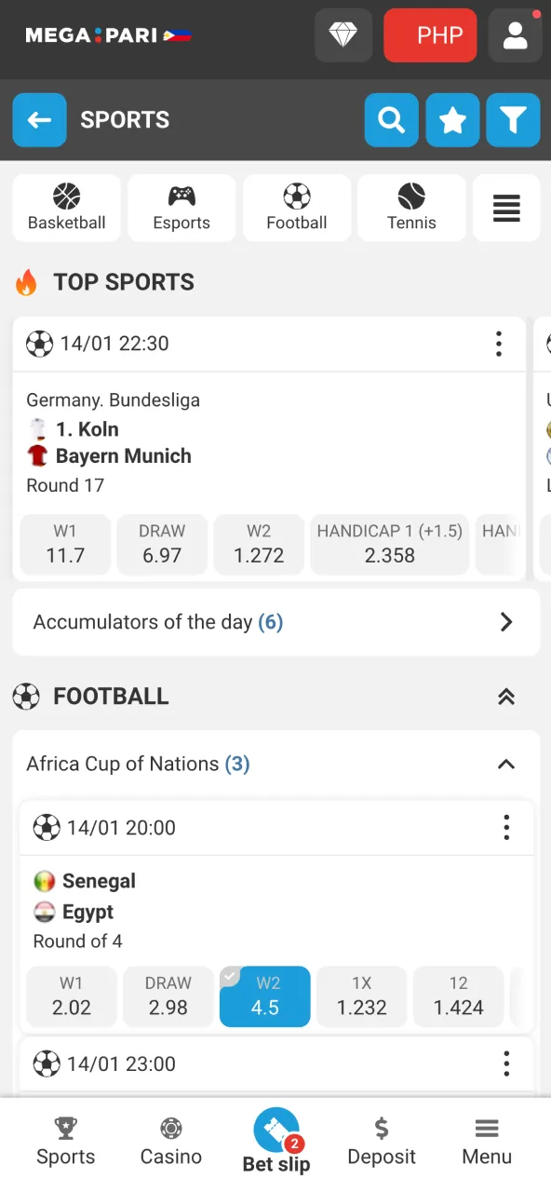Open search by clicking the magnifier icon
Image resolution: width=551 pixels, height=1192 pixels.
[391, 120]
